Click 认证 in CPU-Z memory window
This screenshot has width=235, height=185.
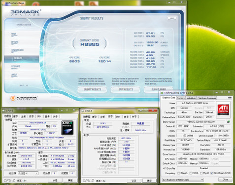[x=134, y=181]
